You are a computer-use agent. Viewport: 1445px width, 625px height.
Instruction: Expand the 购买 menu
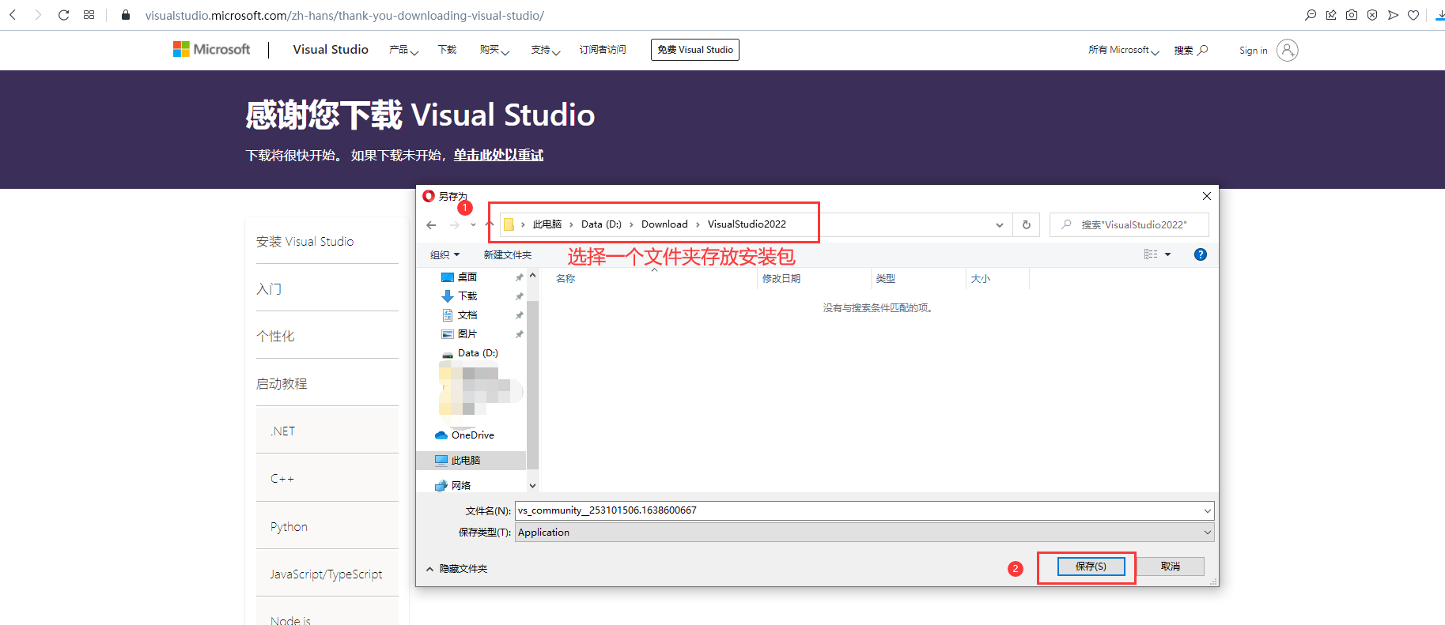pyautogui.click(x=494, y=50)
